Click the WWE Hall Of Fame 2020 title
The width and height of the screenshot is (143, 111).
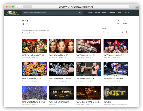[59, 102]
